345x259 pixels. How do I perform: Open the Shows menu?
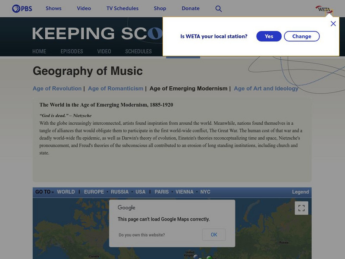point(53,9)
